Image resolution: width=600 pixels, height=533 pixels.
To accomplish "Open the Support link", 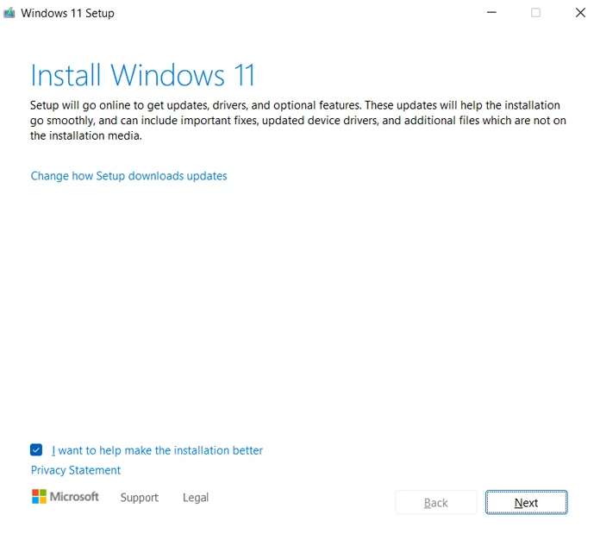I will (x=140, y=498).
